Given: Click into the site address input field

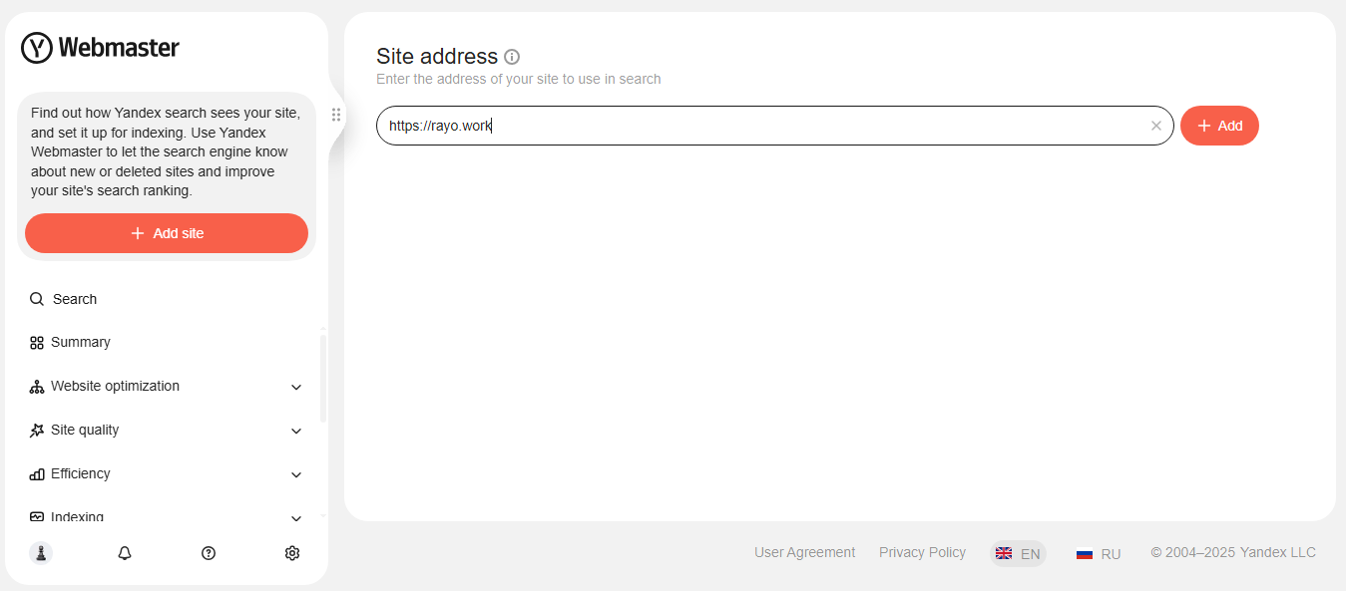Looking at the screenshot, I should click(758, 126).
